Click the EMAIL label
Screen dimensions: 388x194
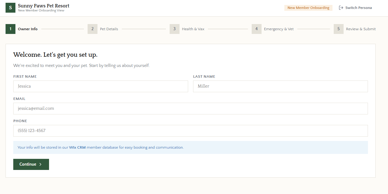click(19, 99)
